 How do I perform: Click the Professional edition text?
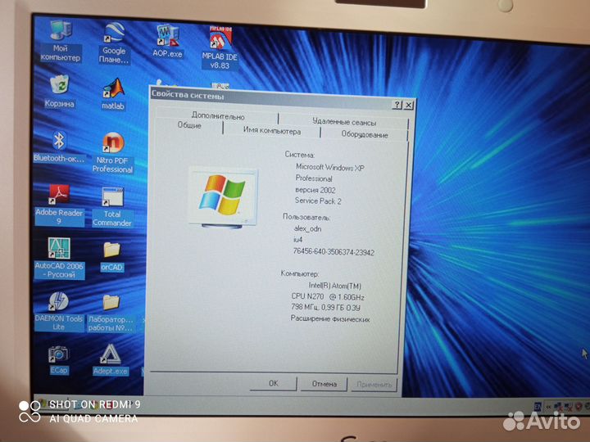coord(314,178)
